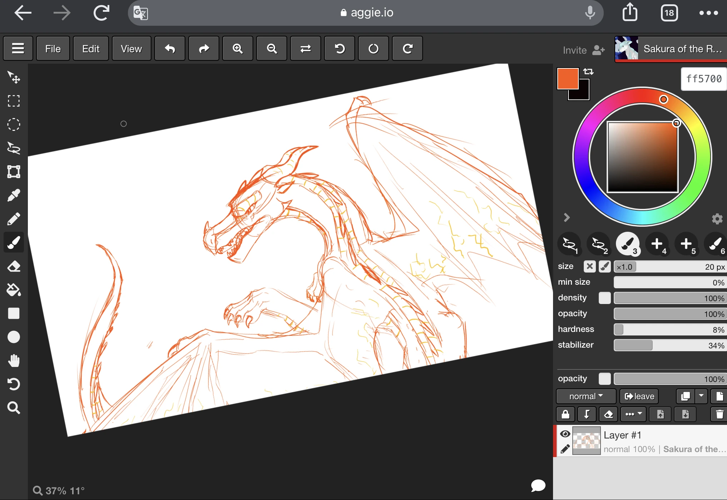The height and width of the screenshot is (500, 727).
Task: Open the extra layer options menu
Action: coord(633,414)
